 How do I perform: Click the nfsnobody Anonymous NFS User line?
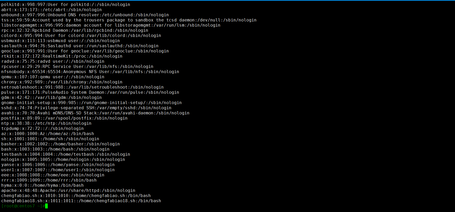pos(90,72)
